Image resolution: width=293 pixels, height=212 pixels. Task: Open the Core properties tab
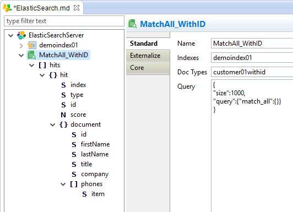[x=148, y=68]
